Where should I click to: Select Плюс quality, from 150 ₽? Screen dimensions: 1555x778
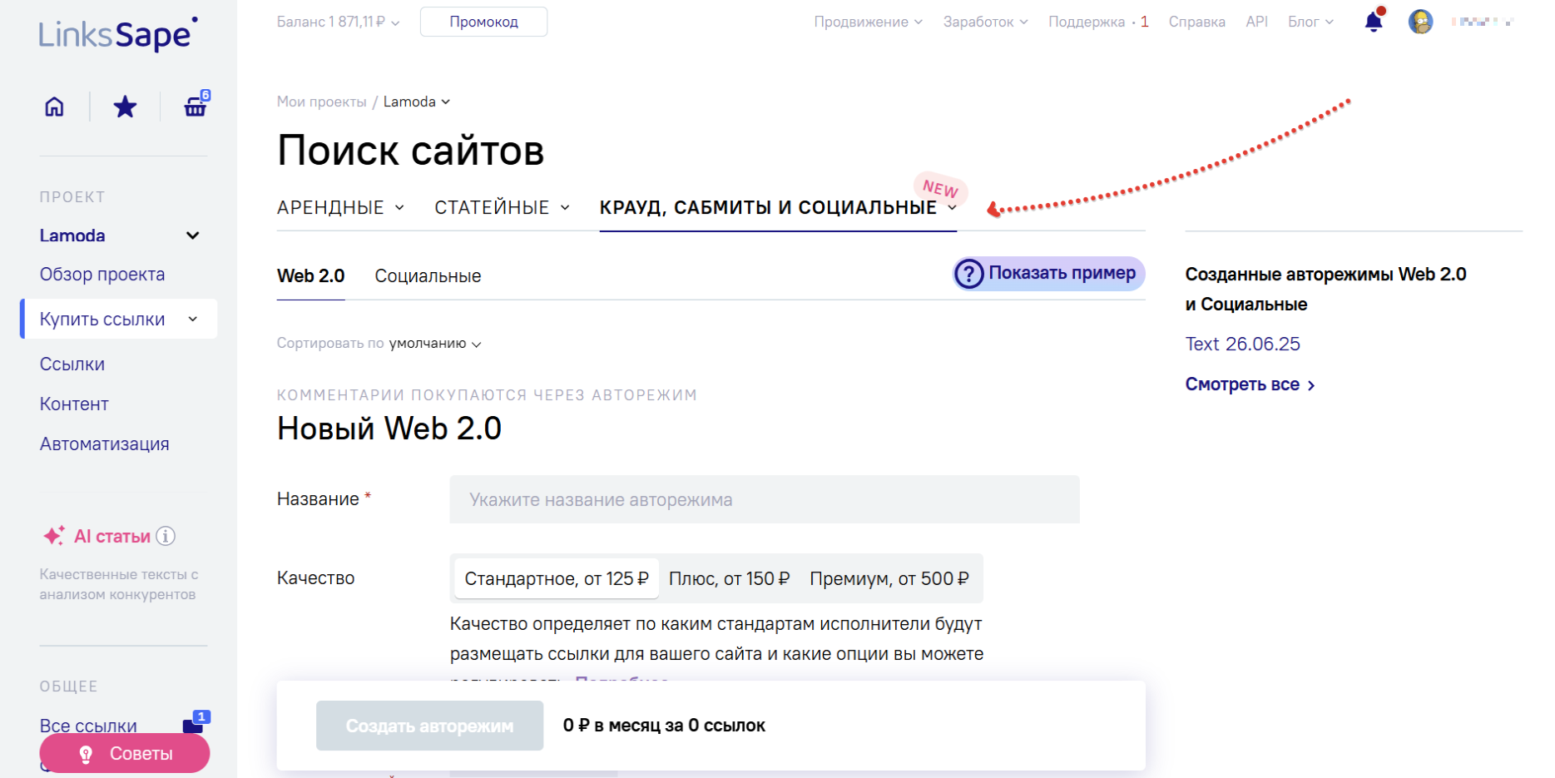pyautogui.click(x=729, y=578)
